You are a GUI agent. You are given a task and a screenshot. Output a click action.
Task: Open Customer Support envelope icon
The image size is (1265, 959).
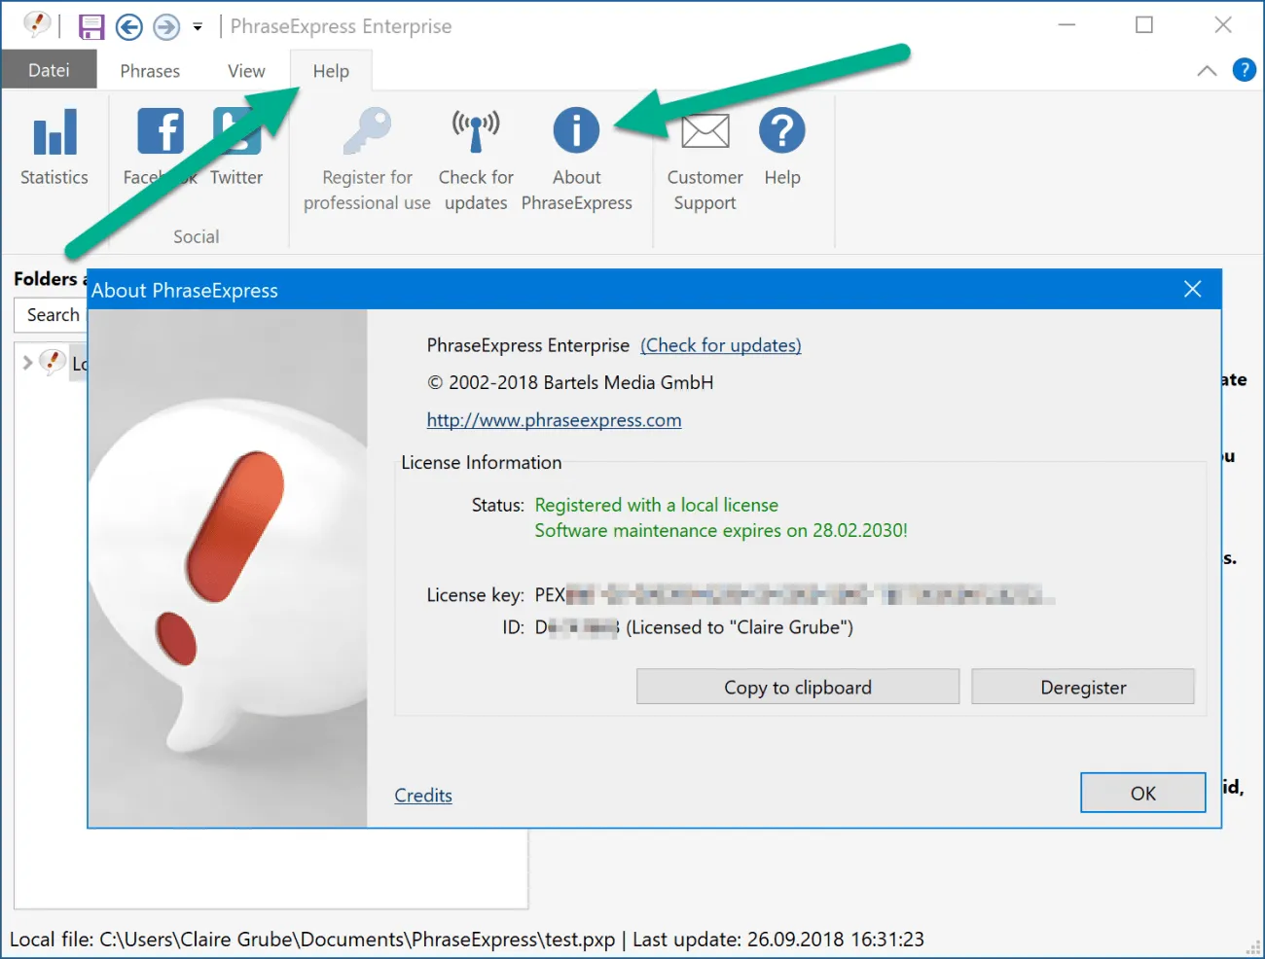(705, 132)
